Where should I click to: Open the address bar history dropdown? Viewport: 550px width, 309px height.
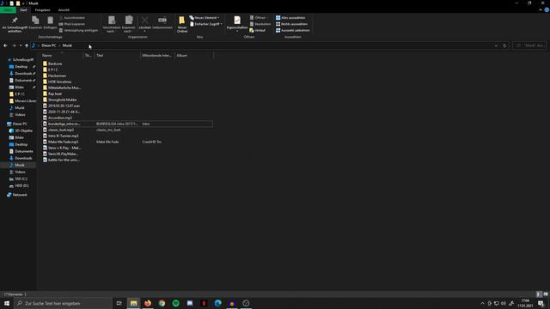point(496,45)
